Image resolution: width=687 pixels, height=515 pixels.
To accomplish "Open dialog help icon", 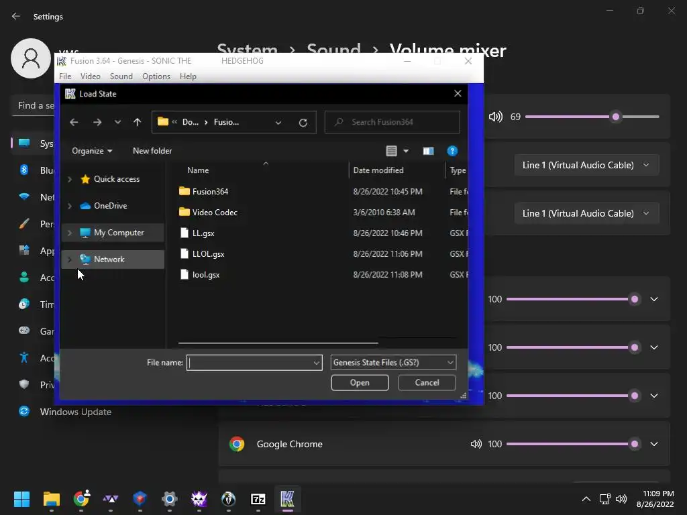I will point(452,151).
